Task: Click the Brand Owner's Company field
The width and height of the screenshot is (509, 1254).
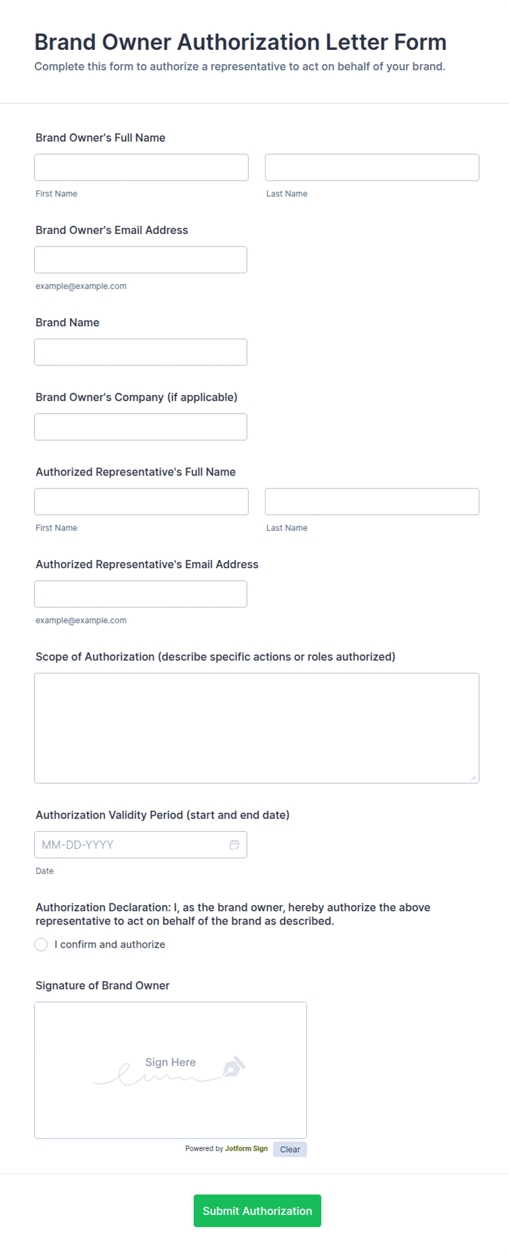Action: point(141,427)
